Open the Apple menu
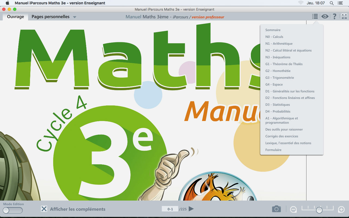This screenshot has height=218, width=349. click(7, 3)
